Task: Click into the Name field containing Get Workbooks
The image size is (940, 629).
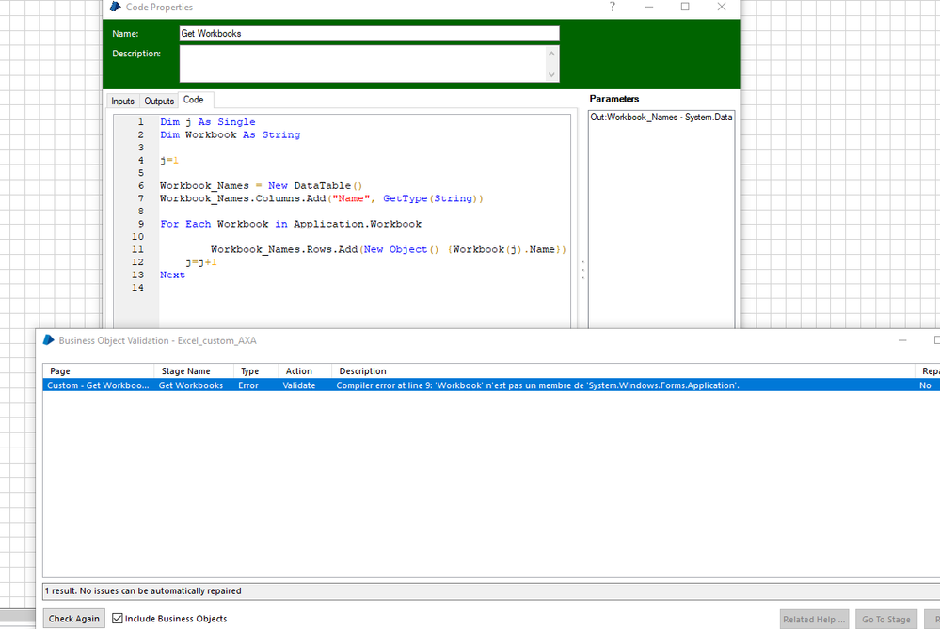Action: click(x=369, y=34)
